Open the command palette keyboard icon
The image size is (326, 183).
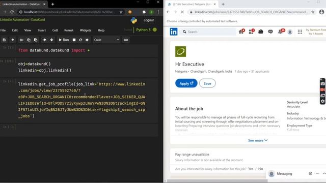[126, 40]
